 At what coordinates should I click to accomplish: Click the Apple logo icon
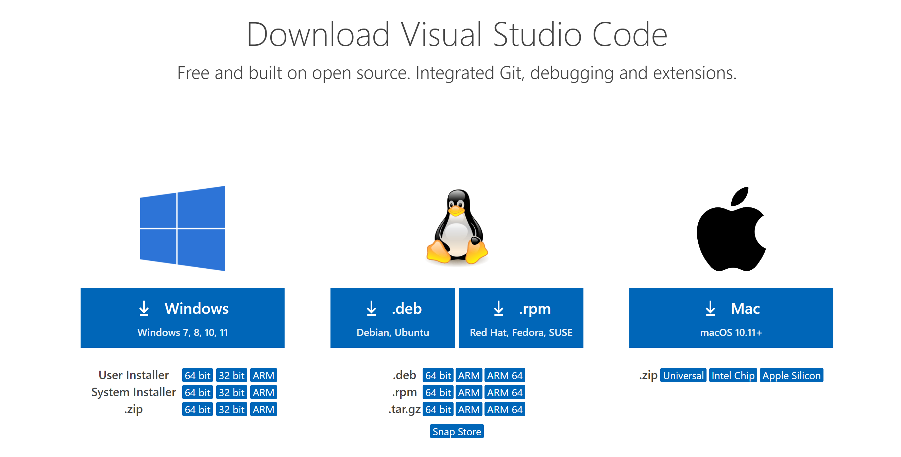click(731, 229)
